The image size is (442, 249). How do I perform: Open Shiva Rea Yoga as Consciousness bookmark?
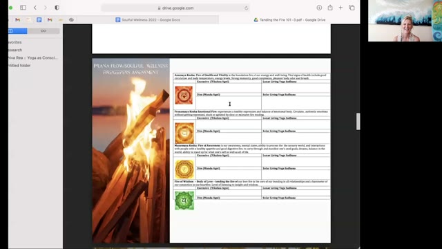pyautogui.click(x=32, y=57)
